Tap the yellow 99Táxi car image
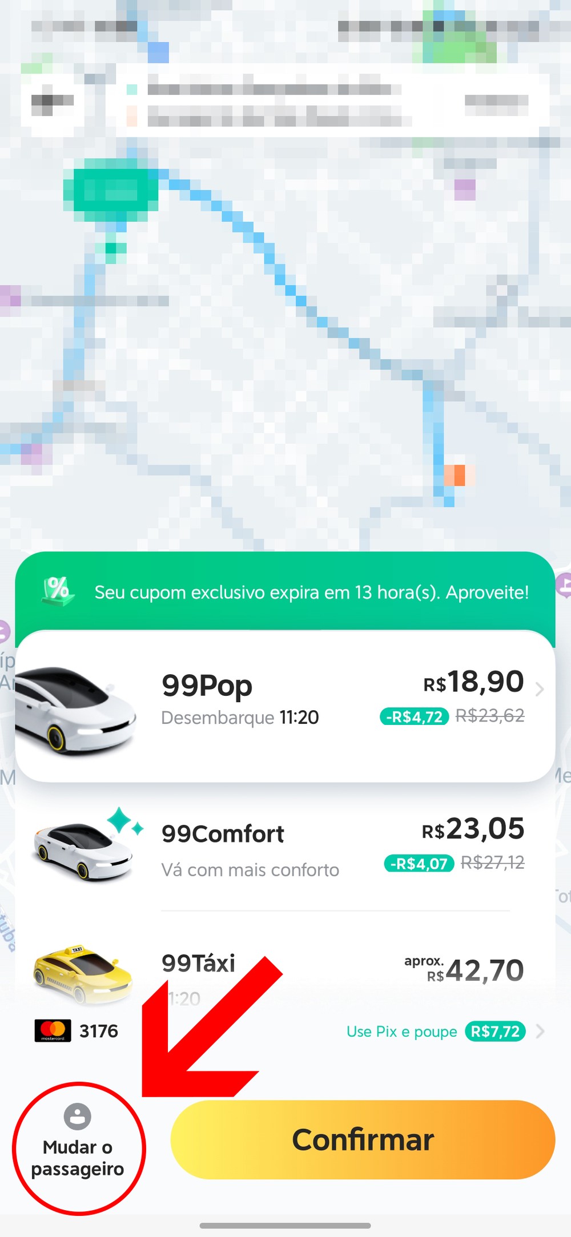Image resolution: width=571 pixels, height=1237 pixels. [83, 974]
